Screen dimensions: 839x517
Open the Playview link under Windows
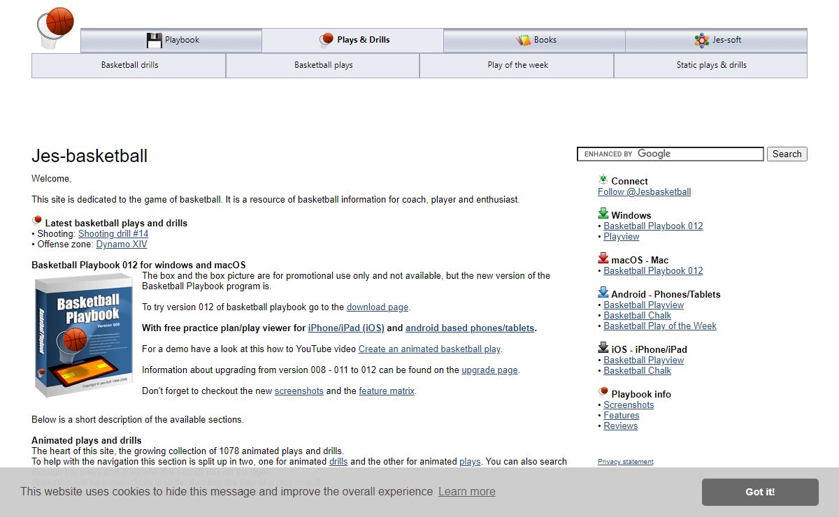pyautogui.click(x=622, y=236)
